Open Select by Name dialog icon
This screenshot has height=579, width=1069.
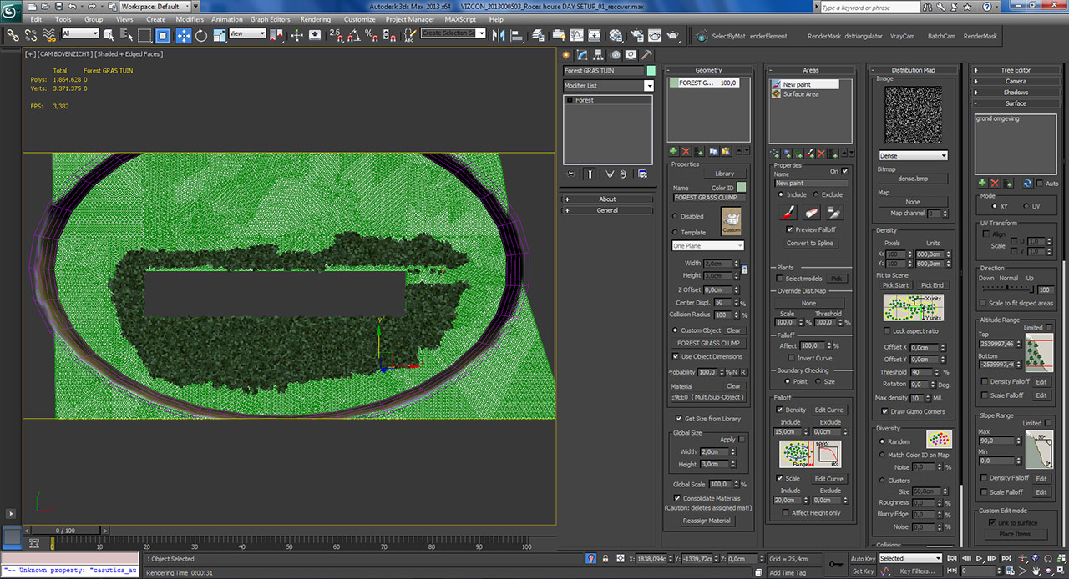[125, 35]
